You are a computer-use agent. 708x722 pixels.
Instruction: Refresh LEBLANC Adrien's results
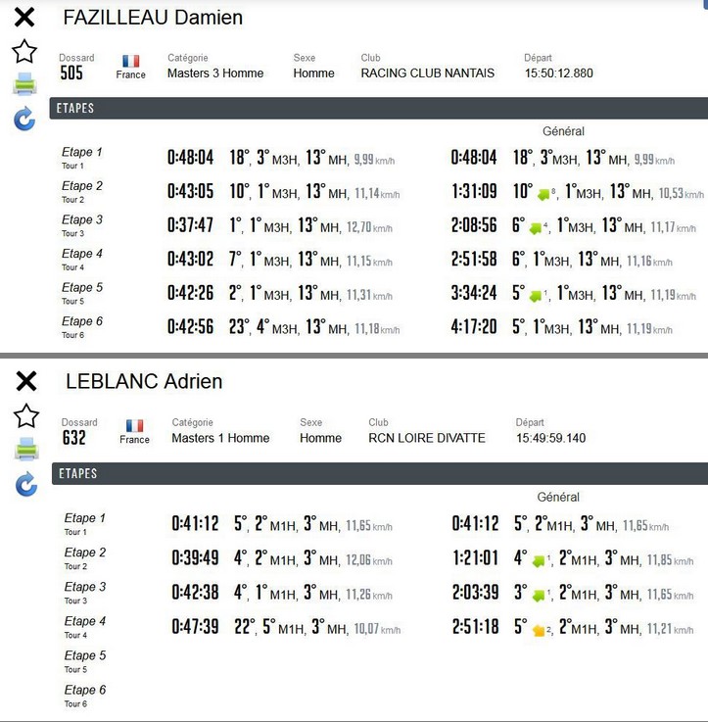click(x=26, y=484)
